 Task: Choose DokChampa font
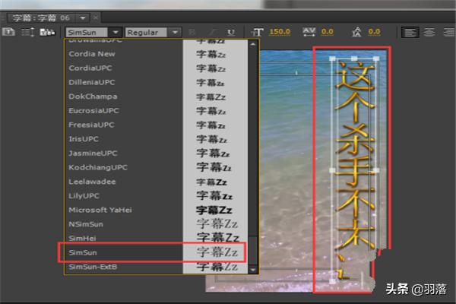pos(157,97)
